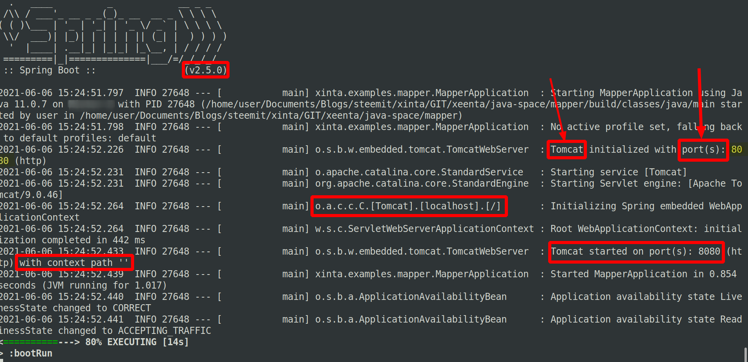
Task: Click 'to default profiles: default' text
Action: (x=80, y=138)
